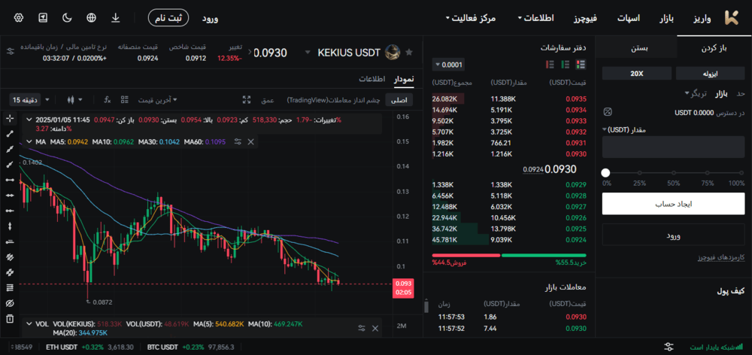Open the interval dropdown arrow beside 15 دقیقه
Viewport: 752px width, 355px height.
coord(47,100)
